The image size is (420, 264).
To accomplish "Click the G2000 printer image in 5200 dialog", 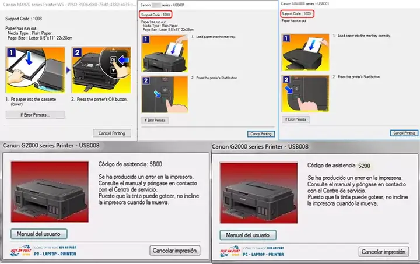I will pyautogui.click(x=259, y=193).
